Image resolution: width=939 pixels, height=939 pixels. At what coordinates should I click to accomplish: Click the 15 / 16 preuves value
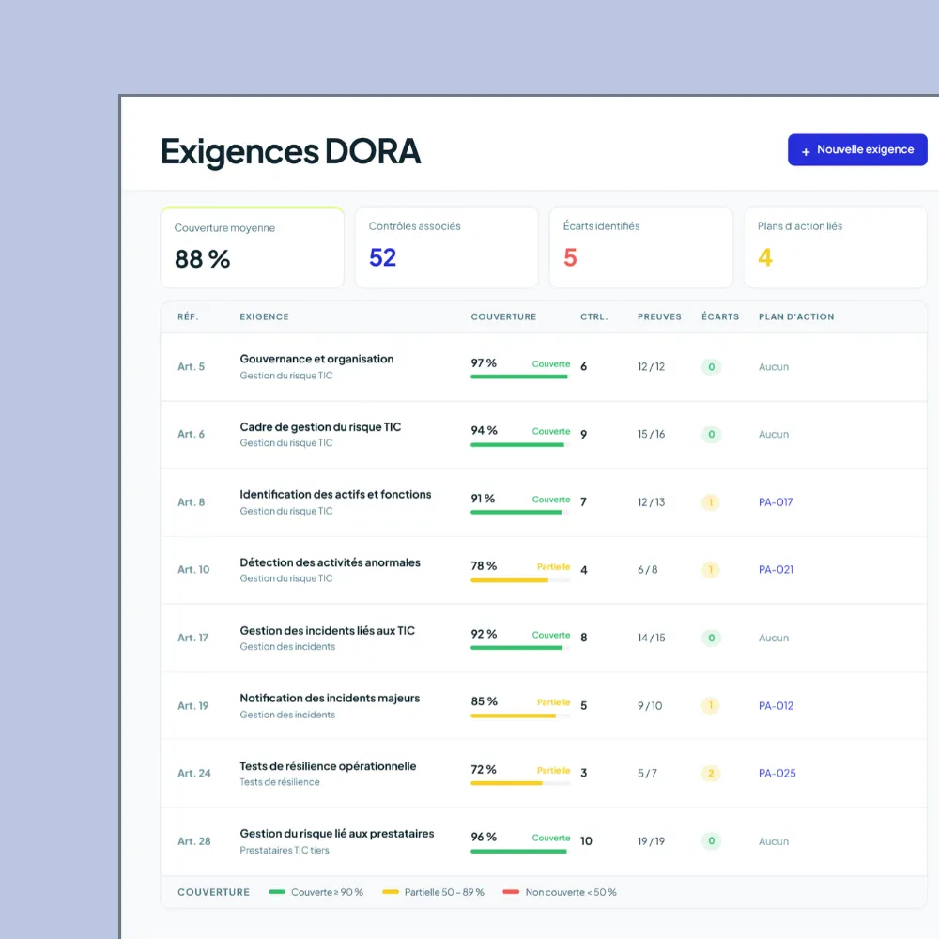pos(651,434)
